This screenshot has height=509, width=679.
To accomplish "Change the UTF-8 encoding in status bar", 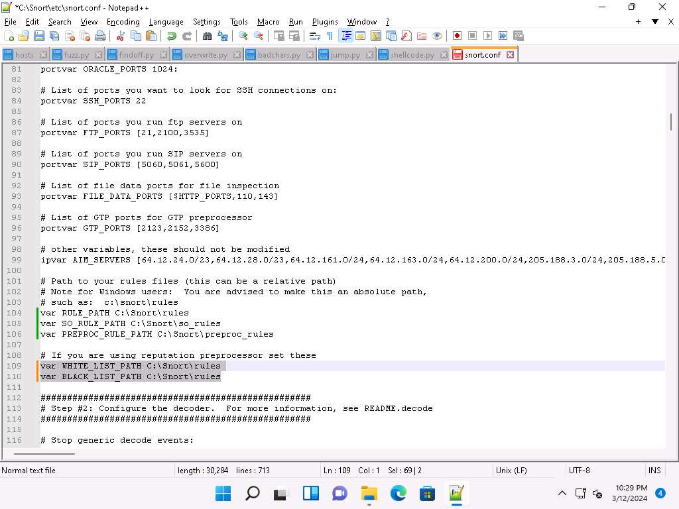I will 578,471.
